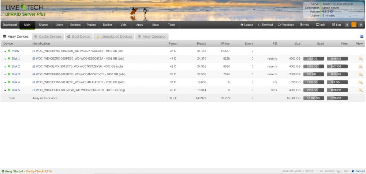Open the Disk 3 device link
366x174 pixels.
click(x=16, y=75)
